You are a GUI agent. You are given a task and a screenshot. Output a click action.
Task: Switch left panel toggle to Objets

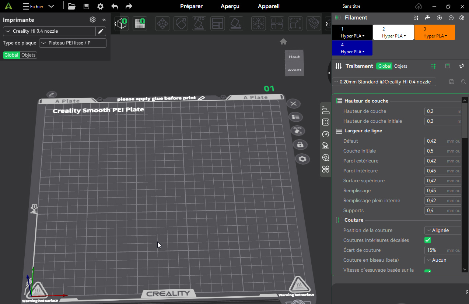tap(28, 55)
